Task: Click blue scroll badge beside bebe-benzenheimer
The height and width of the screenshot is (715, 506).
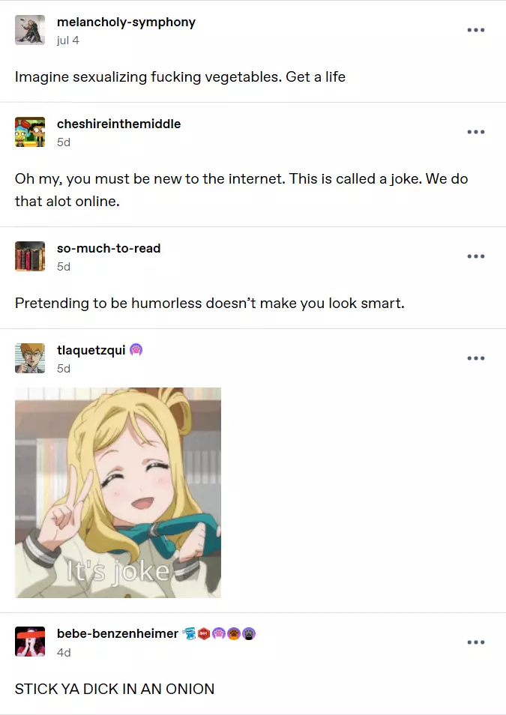Action: pyautogui.click(x=189, y=633)
